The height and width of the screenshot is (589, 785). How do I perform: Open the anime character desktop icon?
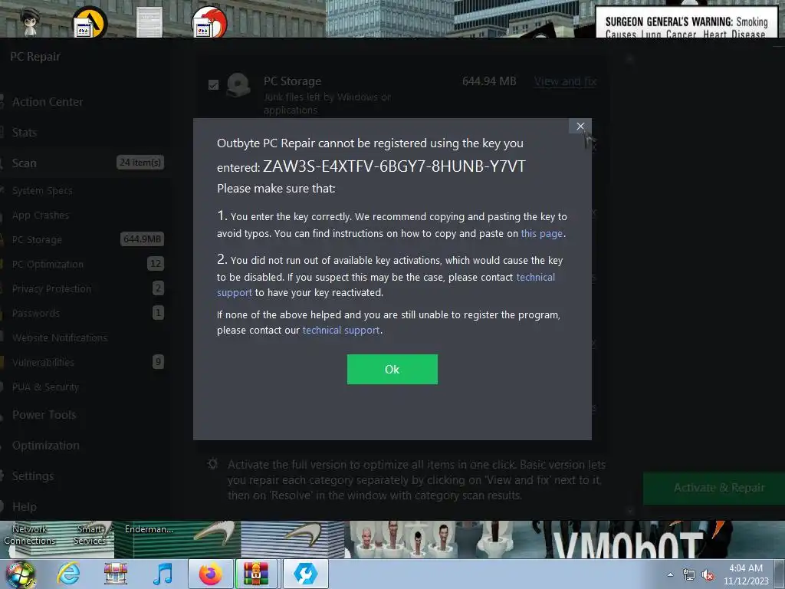pyautogui.click(x=30, y=21)
